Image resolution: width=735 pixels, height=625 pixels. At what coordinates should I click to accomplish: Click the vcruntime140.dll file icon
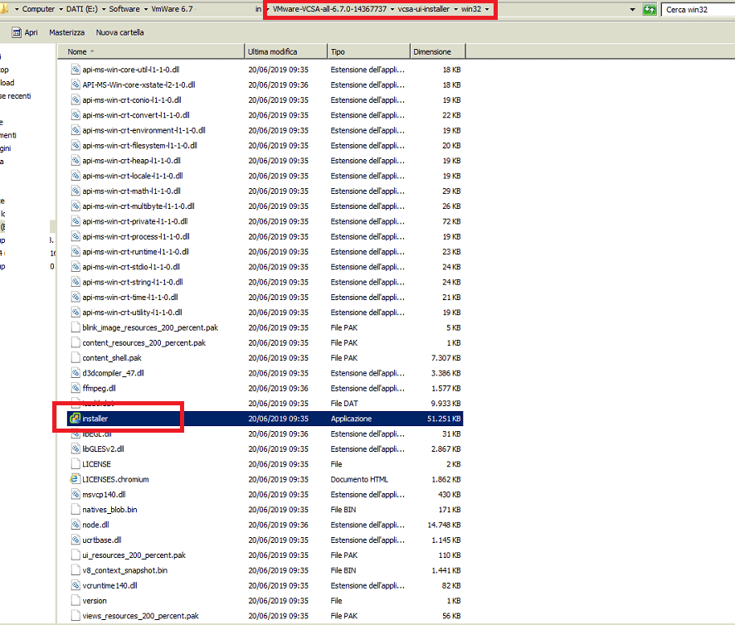(75, 585)
